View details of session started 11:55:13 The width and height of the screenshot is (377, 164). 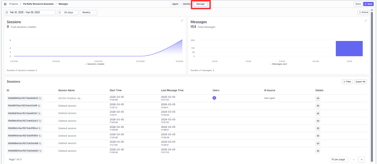318,106
